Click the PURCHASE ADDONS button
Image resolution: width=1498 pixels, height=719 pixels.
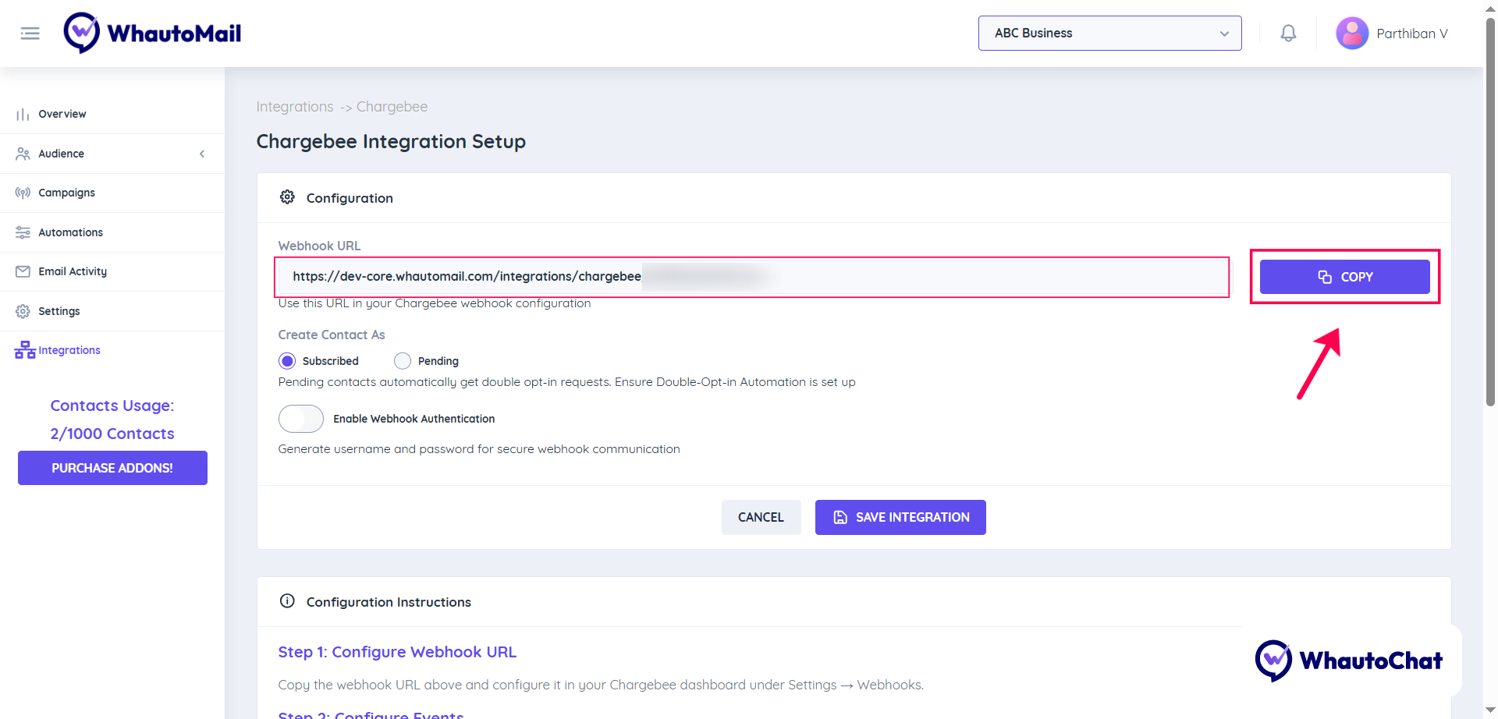pos(112,467)
